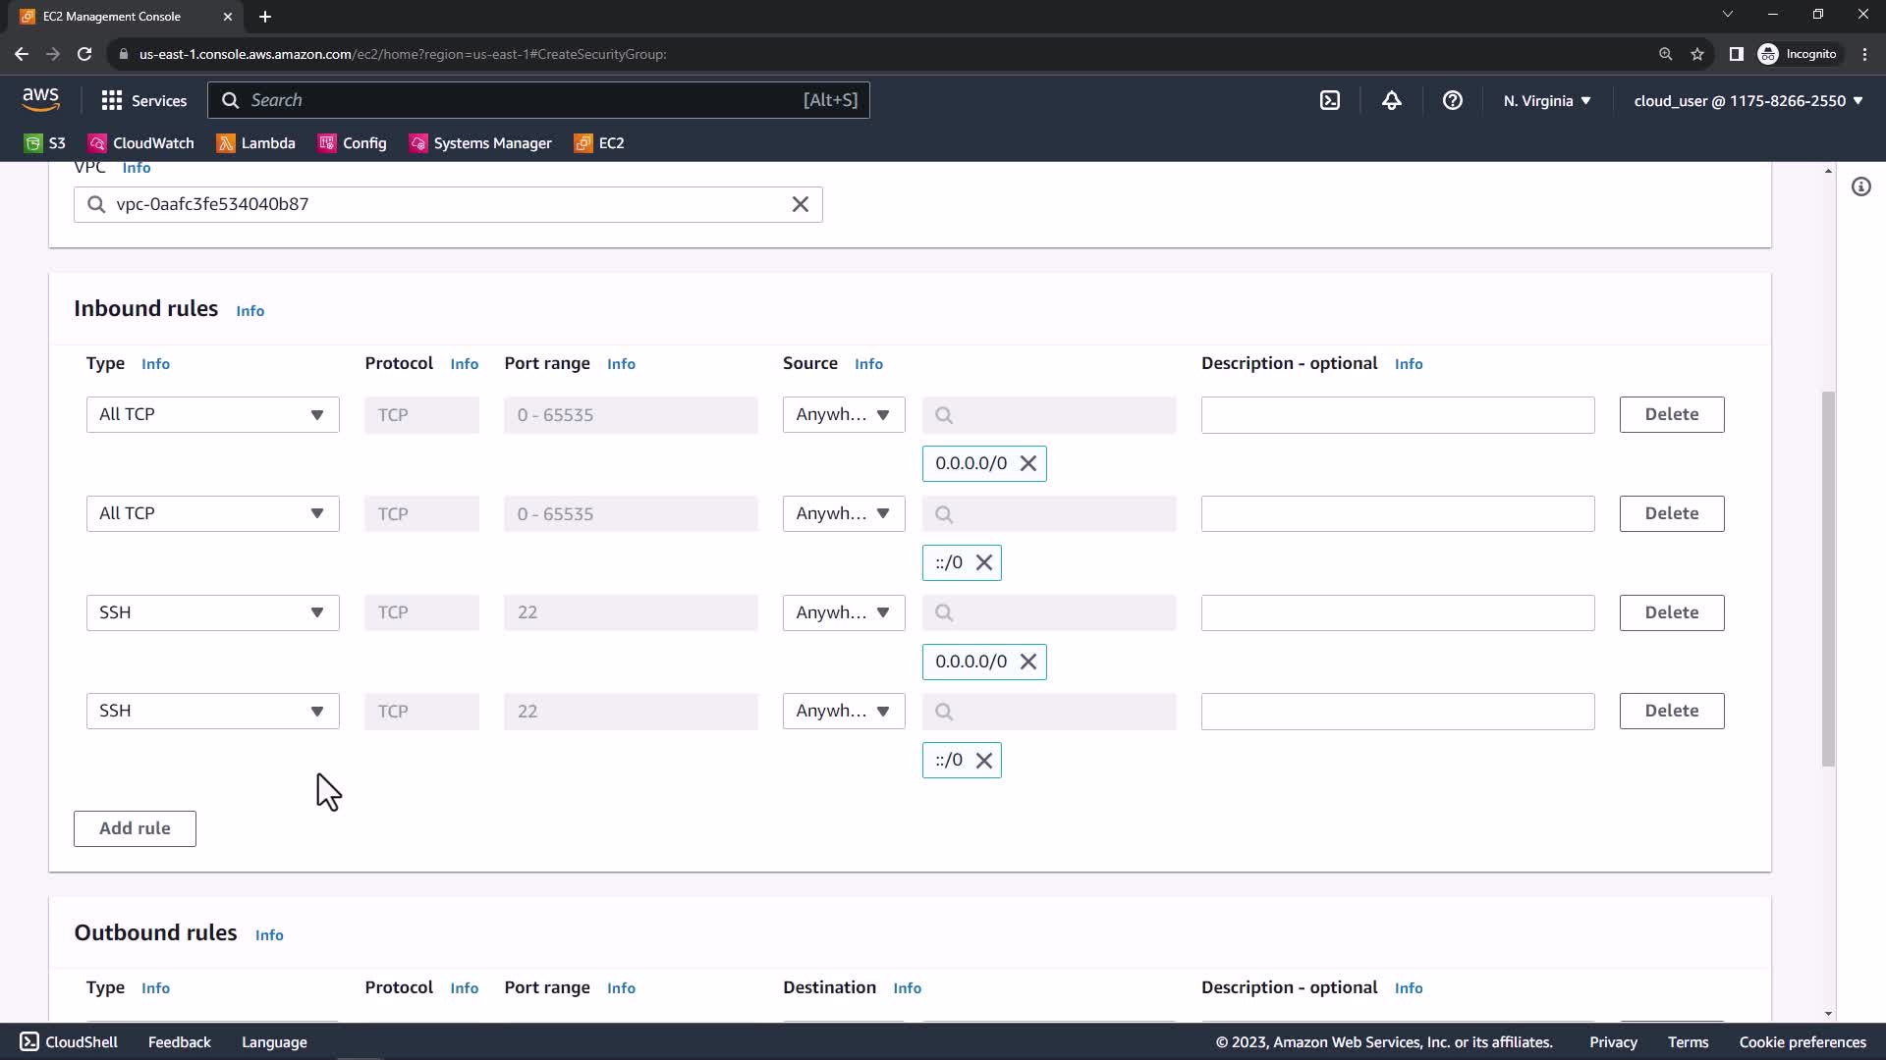Open the Systems Manager favorites shortcut
Viewport: 1886px width, 1060px height.
tap(480, 143)
